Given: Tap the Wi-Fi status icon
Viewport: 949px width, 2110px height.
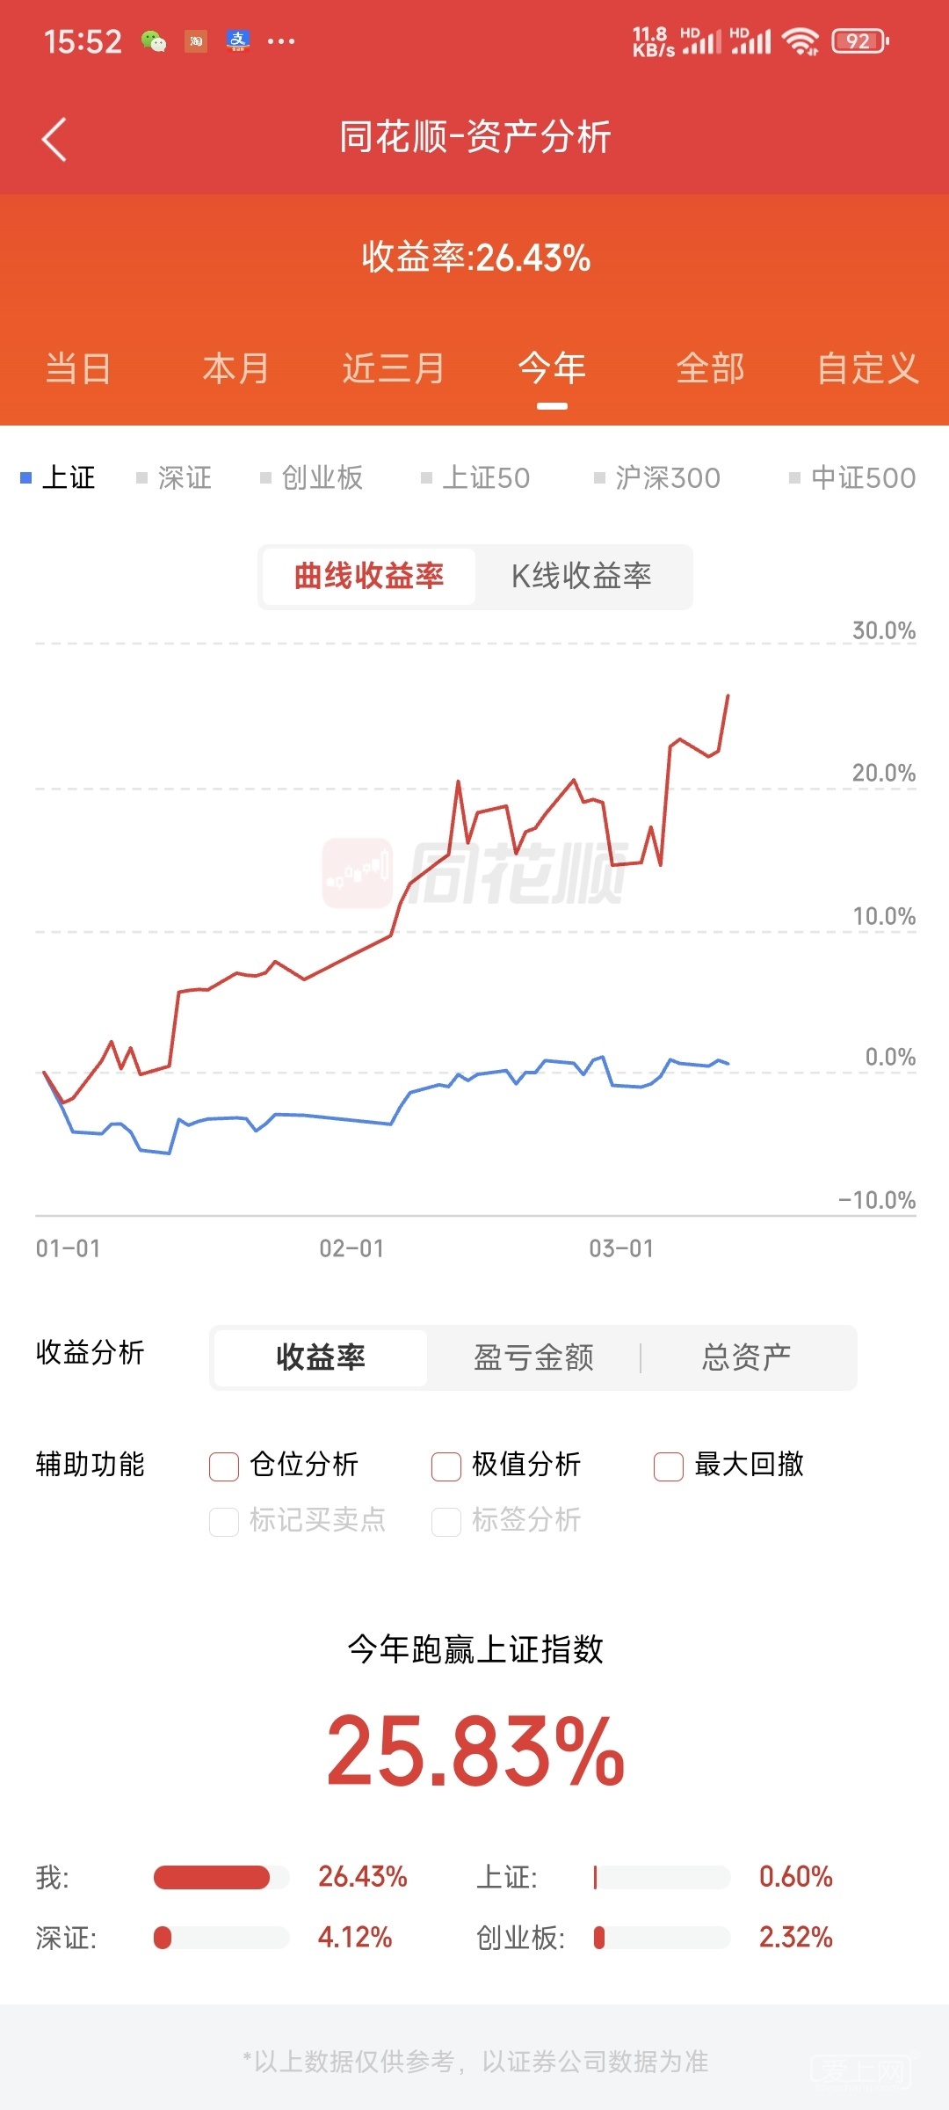Looking at the screenshot, I should click(x=800, y=41).
